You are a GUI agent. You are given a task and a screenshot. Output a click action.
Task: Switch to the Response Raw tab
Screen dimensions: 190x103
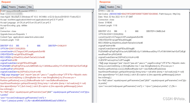point(103,7)
